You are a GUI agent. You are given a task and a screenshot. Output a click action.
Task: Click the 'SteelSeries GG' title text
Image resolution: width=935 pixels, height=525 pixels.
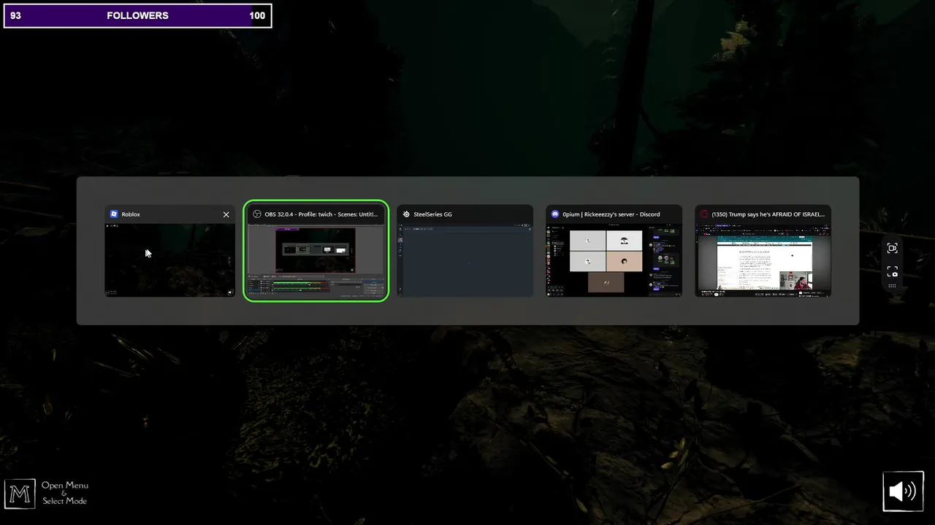click(x=433, y=214)
